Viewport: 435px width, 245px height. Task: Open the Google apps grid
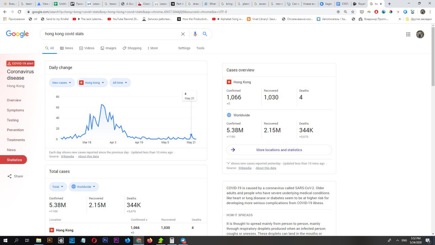point(408,34)
